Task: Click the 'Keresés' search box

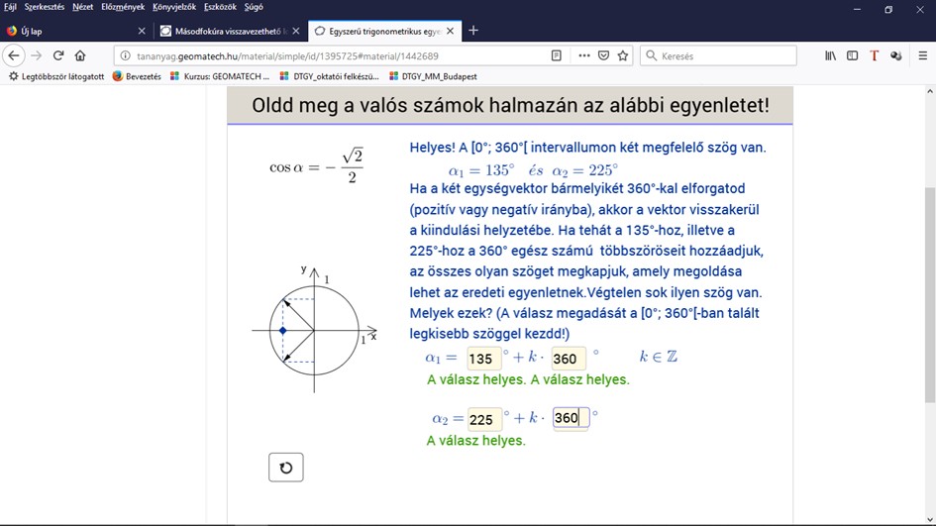Action: coord(718,55)
